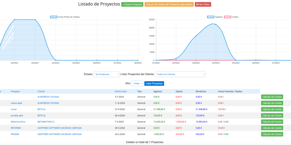This screenshot has height=145, width=291.
Task: Toggle the Ingresos legend swatch
Action: (x=211, y=17)
